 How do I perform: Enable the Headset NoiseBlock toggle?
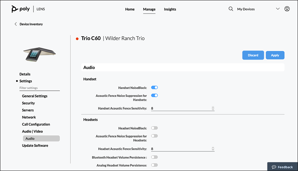(155, 128)
